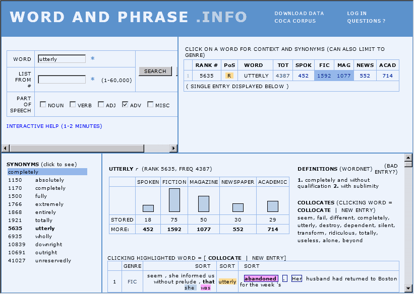Click the left arrow of horizontal scrollbar

tap(6, 148)
